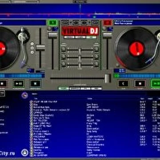The width and height of the screenshot is (160, 160).
Task: Click the Title column header in the track list
Action: pyautogui.click(x=36, y=99)
